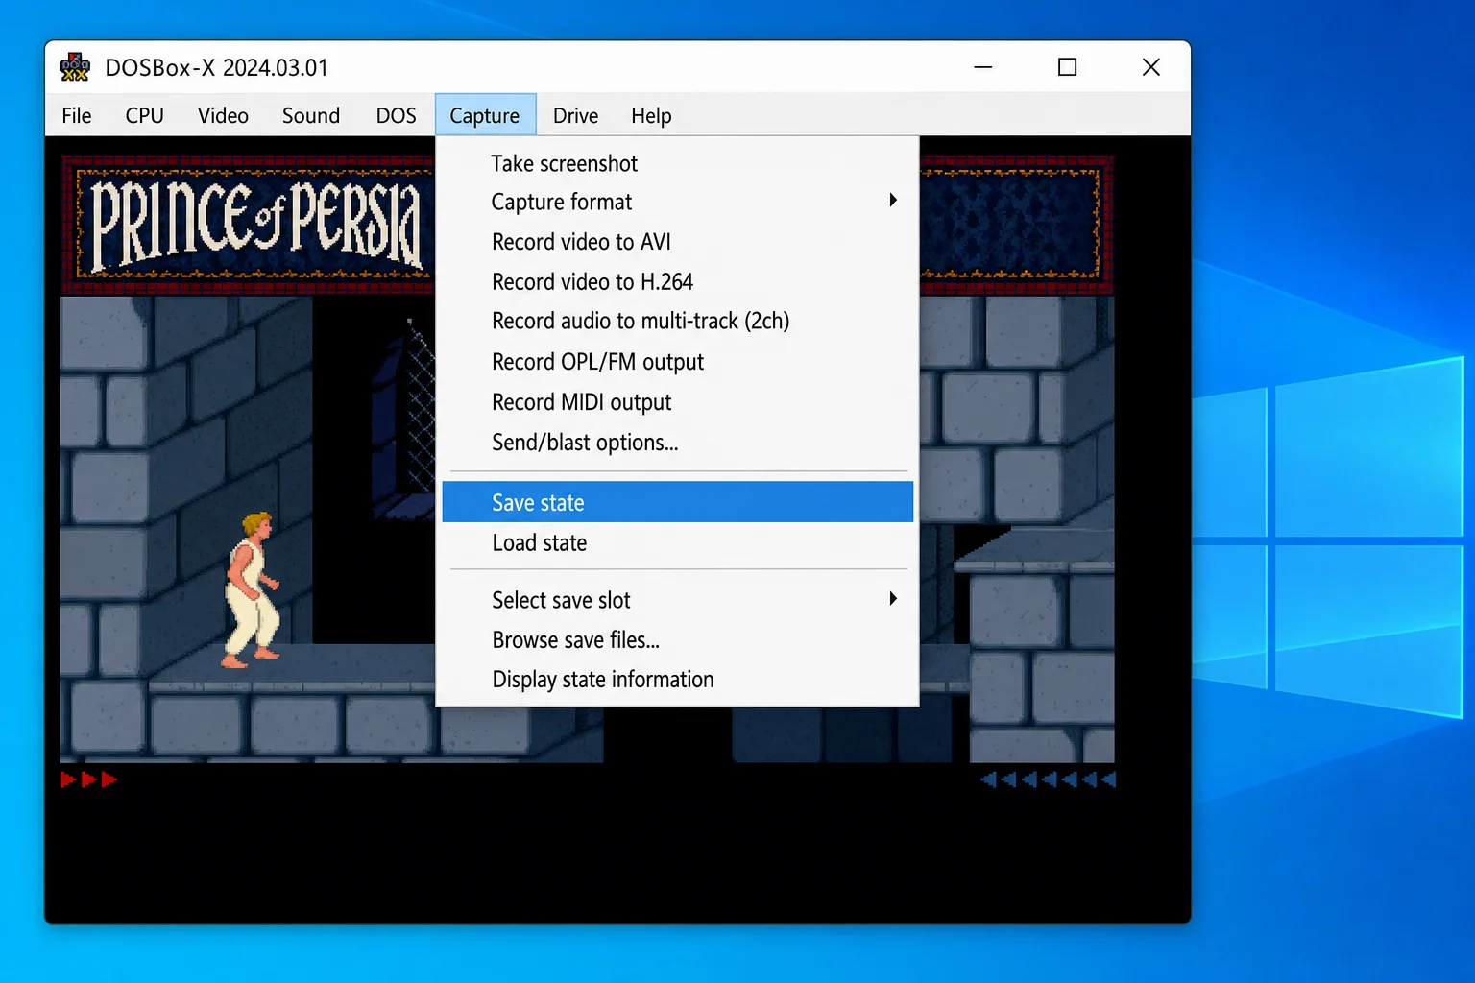Open Browse save files...

click(677, 640)
